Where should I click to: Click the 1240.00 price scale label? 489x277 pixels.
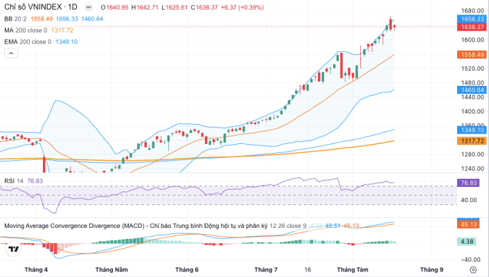click(x=472, y=169)
